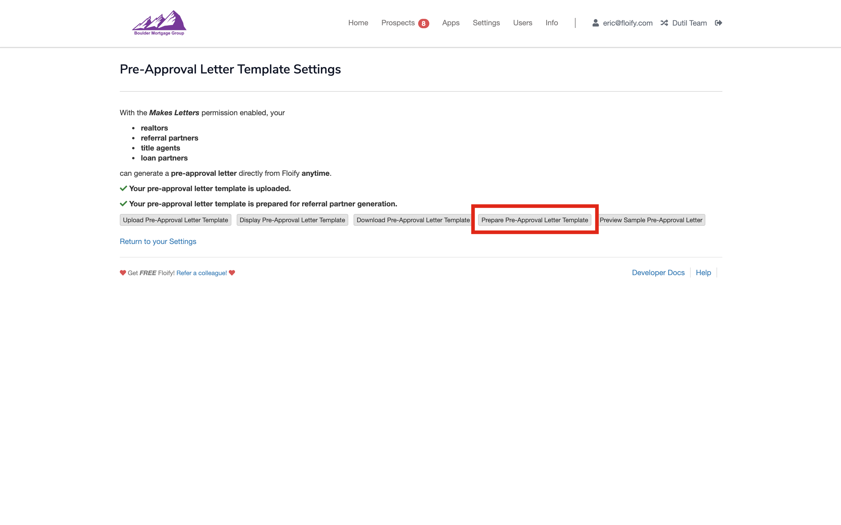Go to the Prospects page

398,23
